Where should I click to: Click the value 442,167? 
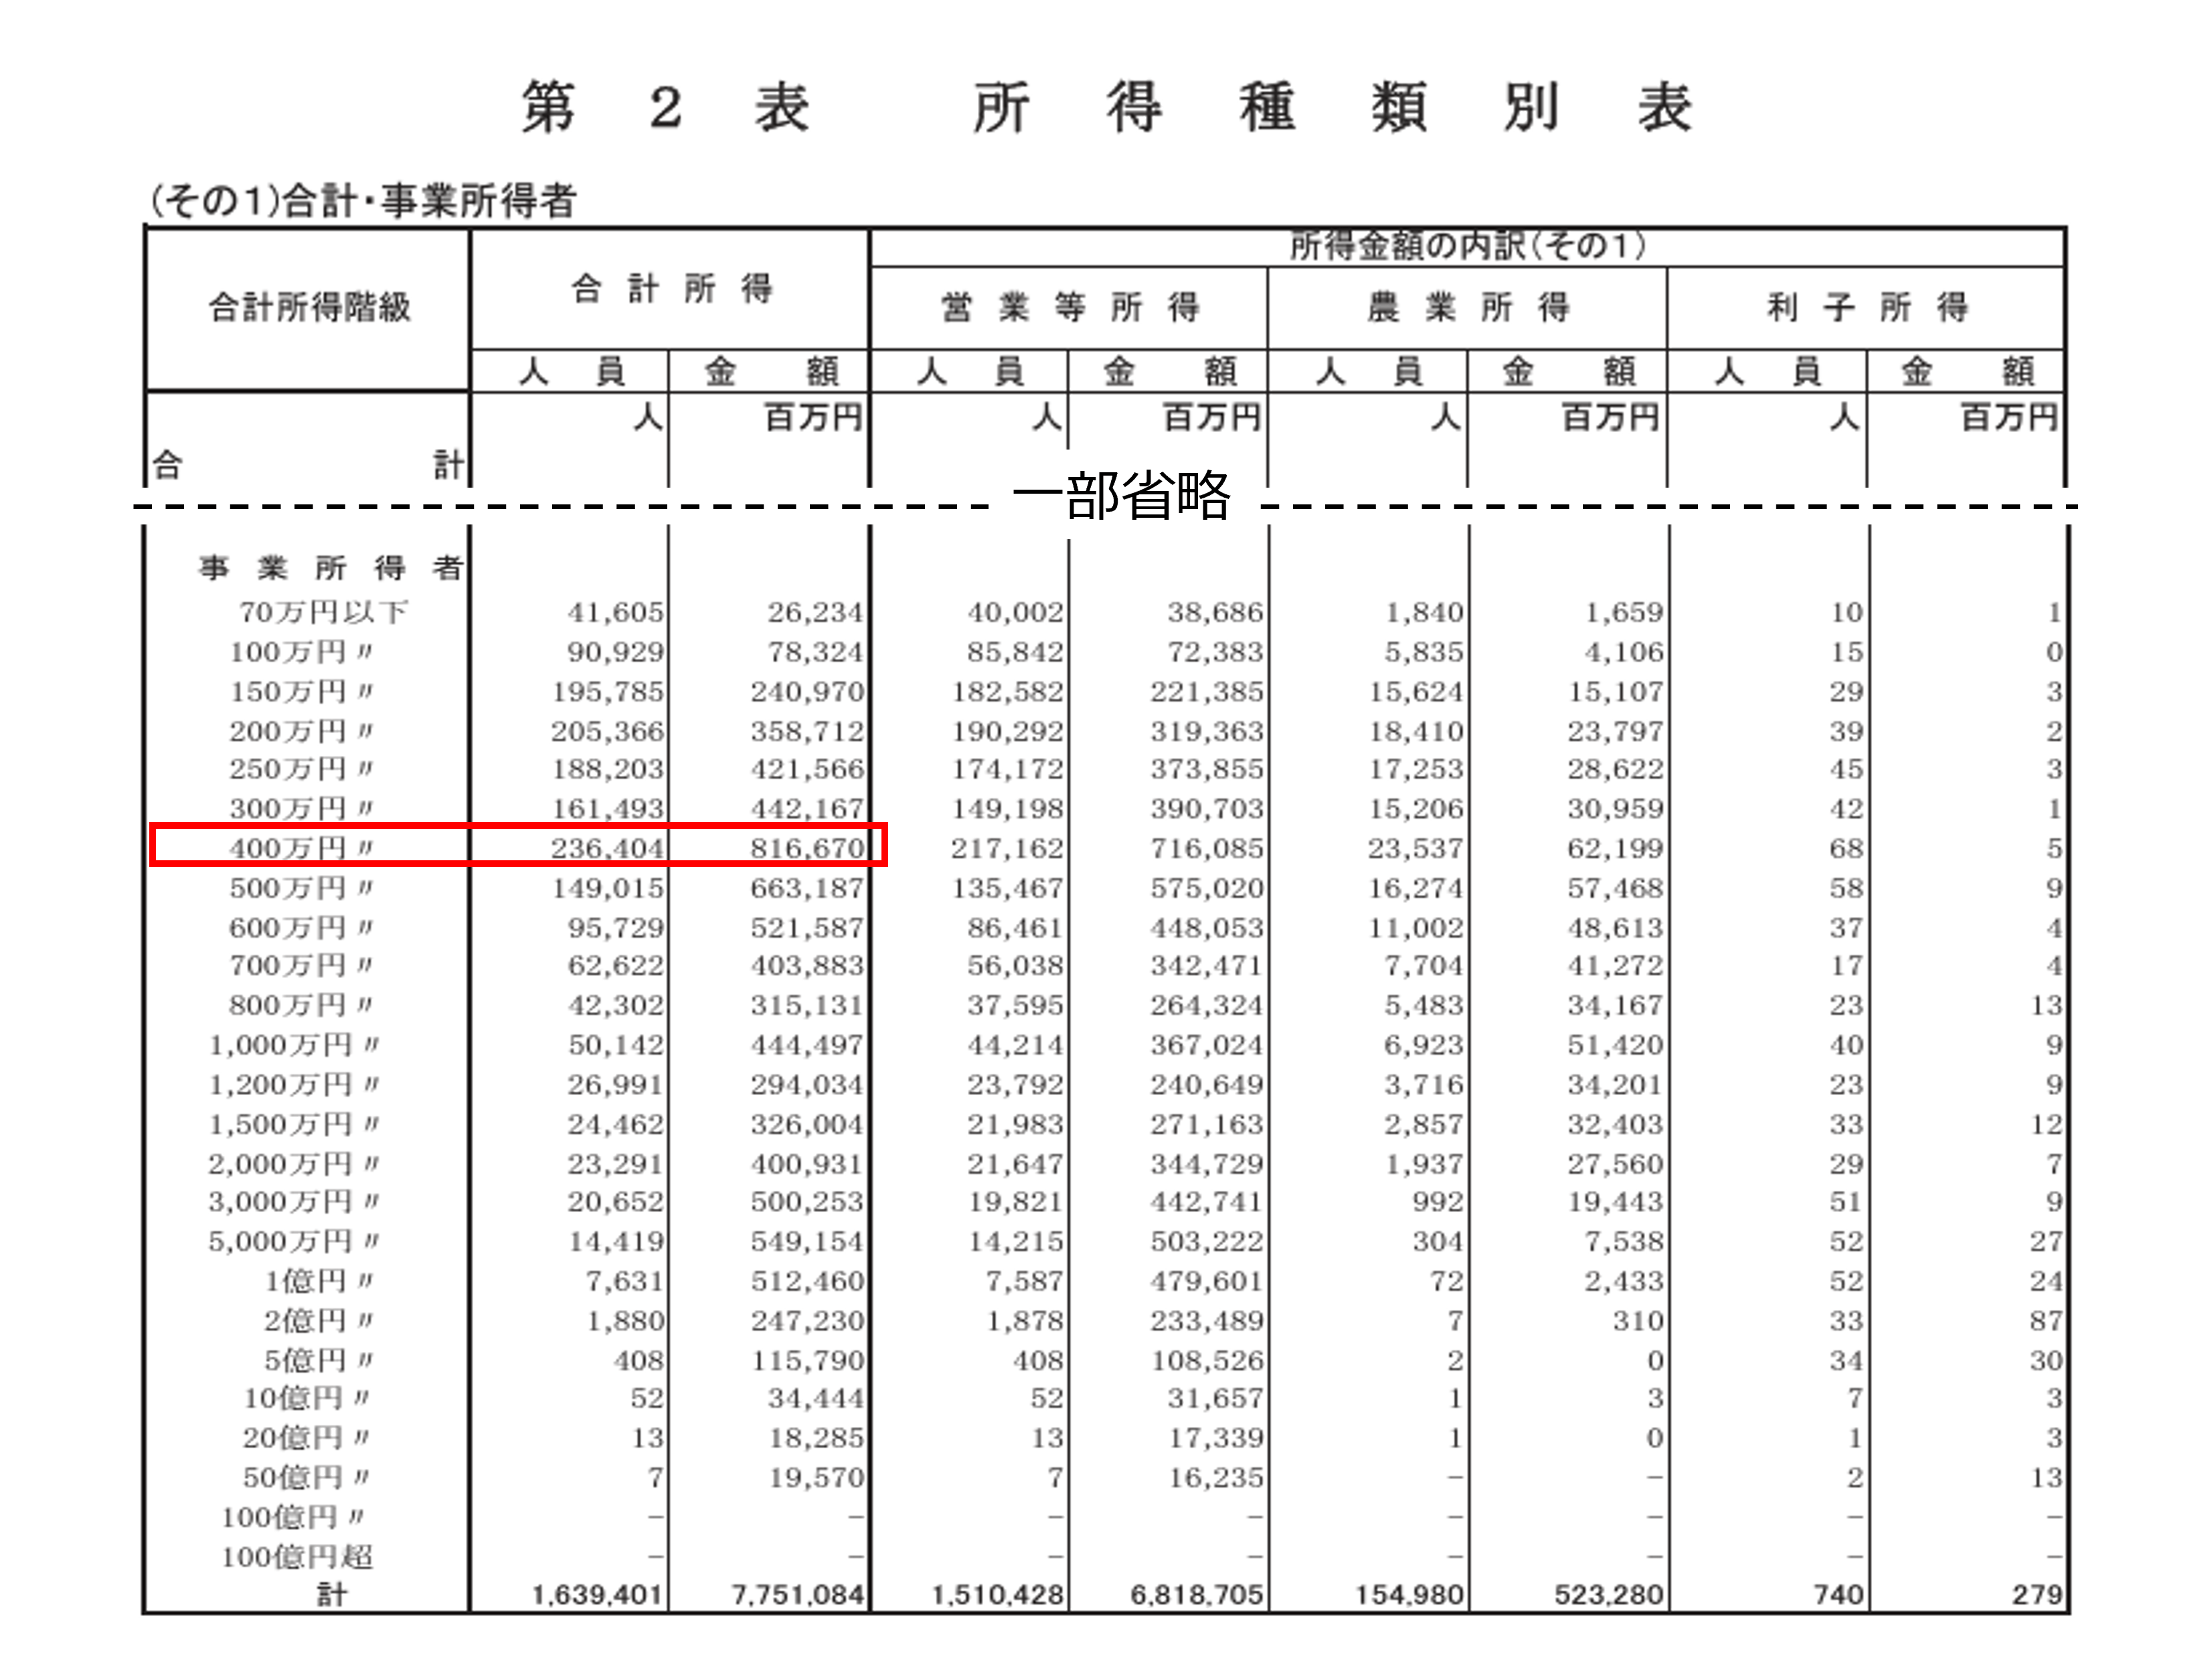click(x=808, y=809)
